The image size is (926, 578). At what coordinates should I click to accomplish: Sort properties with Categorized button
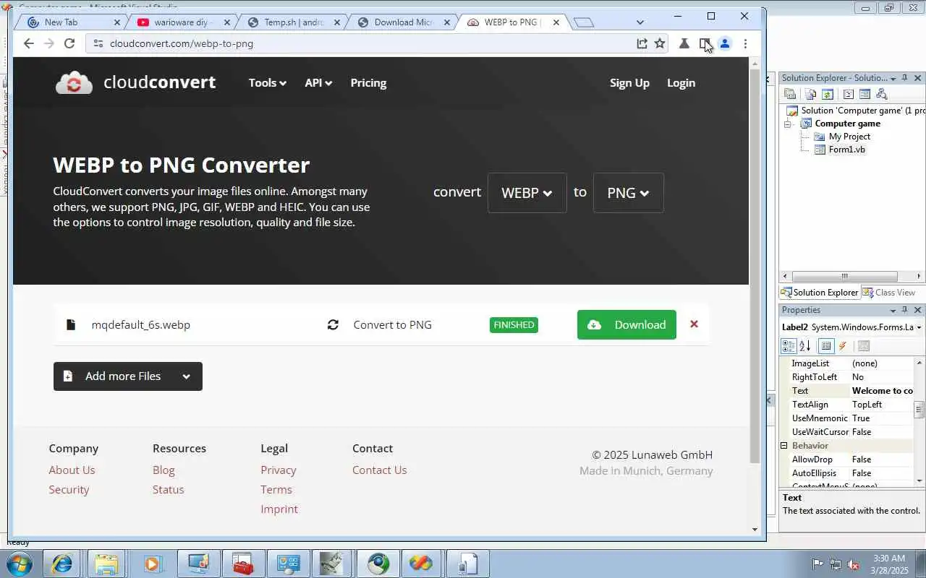789,346
